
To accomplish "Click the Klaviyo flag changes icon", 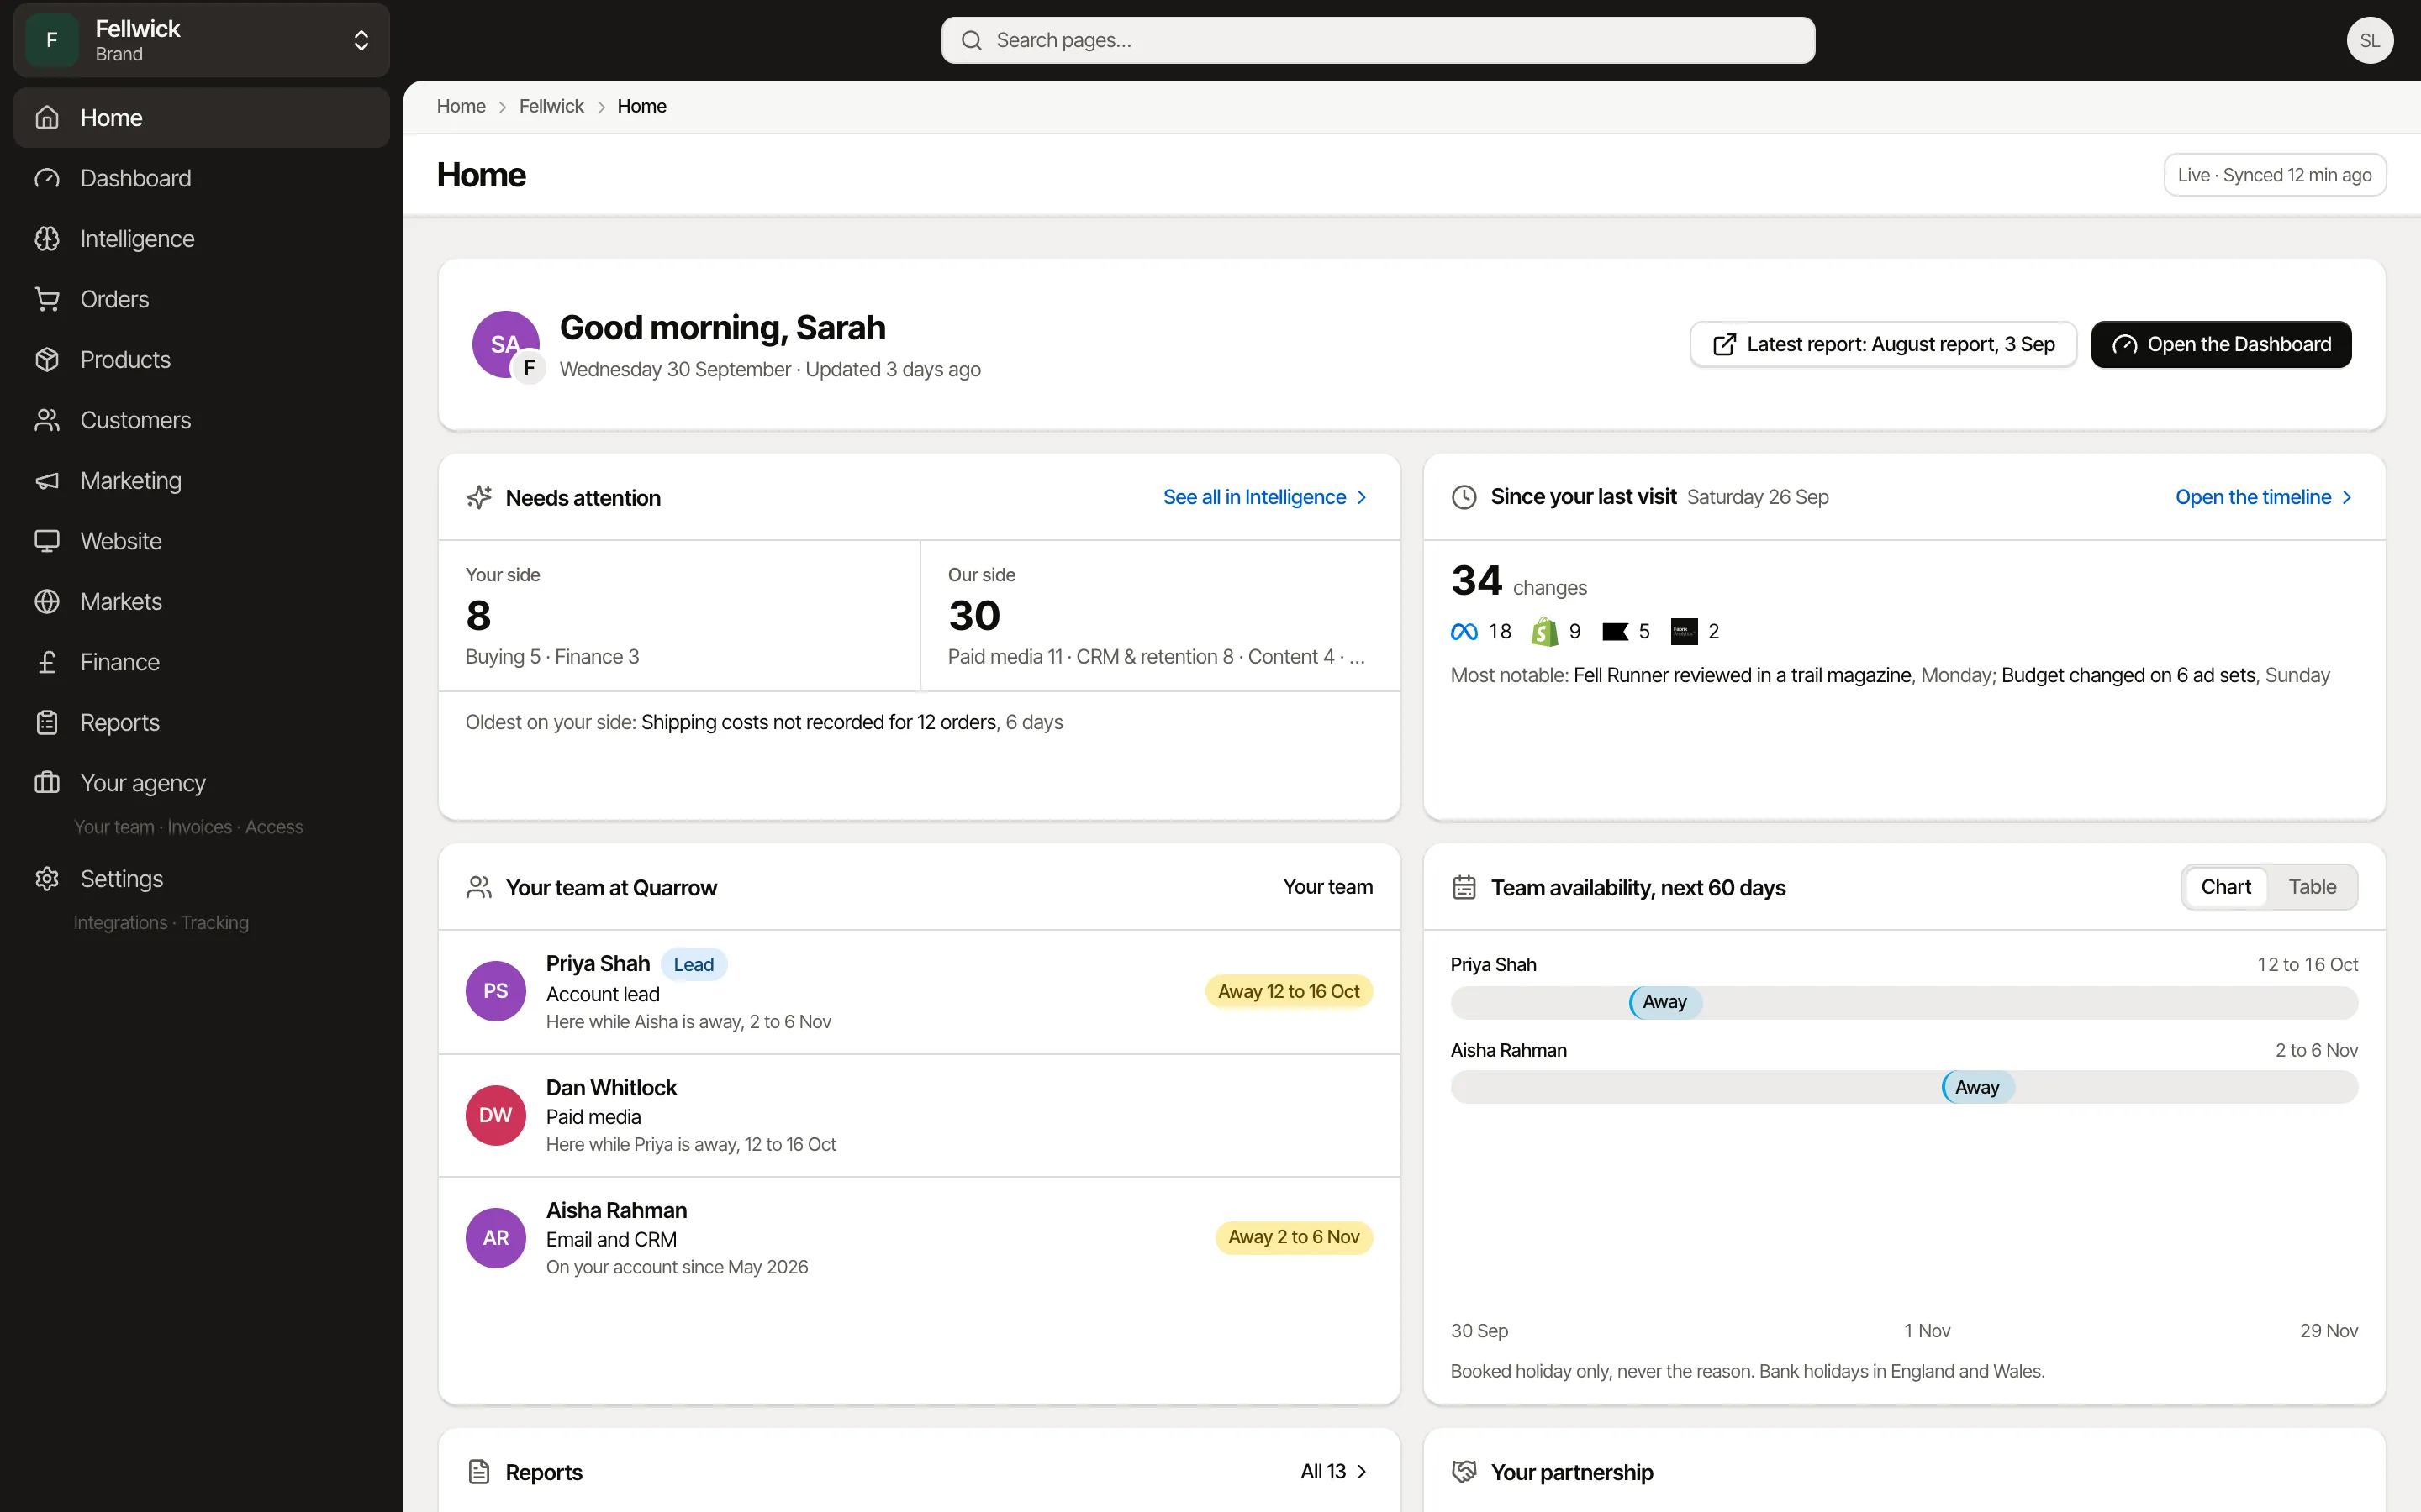I will (x=1615, y=632).
